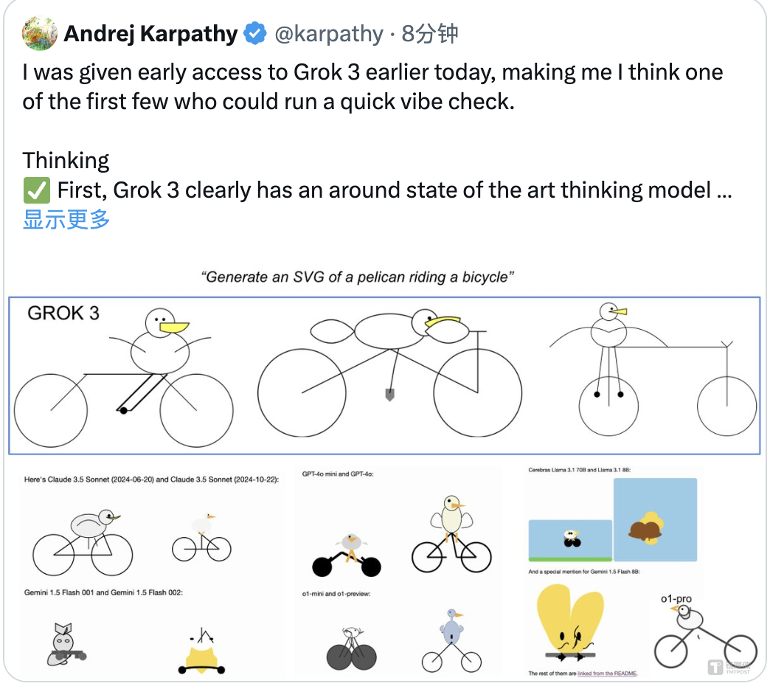Open the o1-pro pelican bicycle drawing
This screenshot has width=770, height=689.
click(x=704, y=634)
